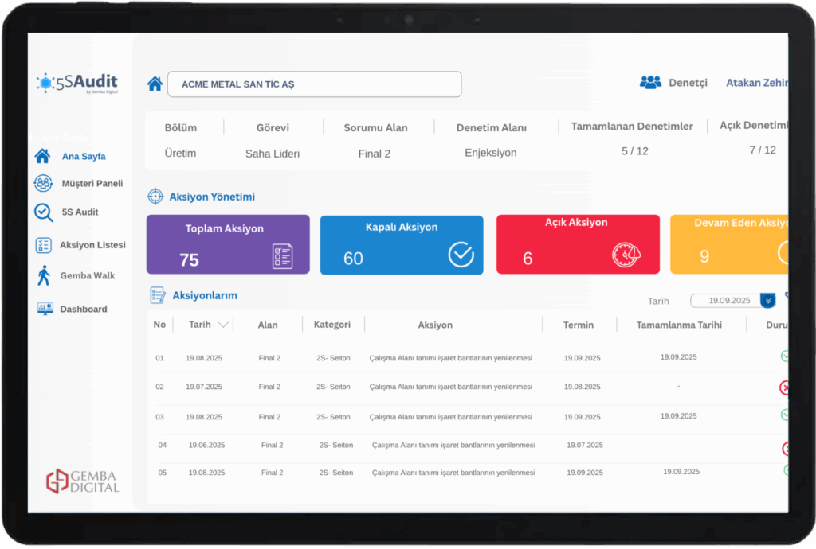Open Ana Sayfa in the sidebar
The image size is (816, 549).
[x=83, y=156]
